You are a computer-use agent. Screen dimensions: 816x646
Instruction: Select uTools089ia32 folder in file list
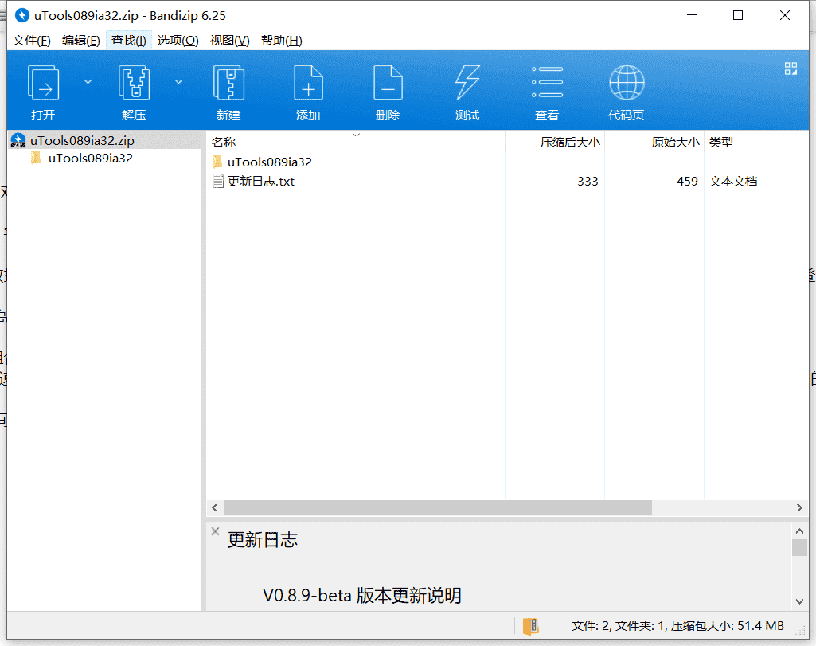click(x=270, y=162)
